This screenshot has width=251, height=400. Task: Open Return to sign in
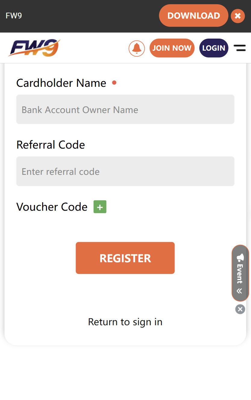pyautogui.click(x=125, y=322)
